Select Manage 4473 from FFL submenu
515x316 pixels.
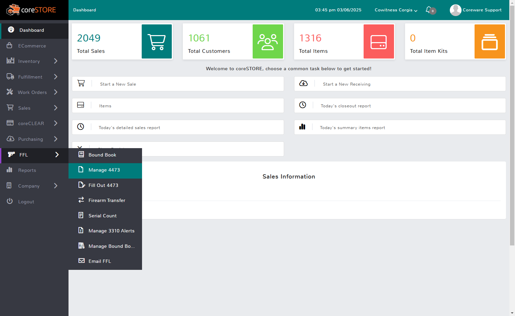pyautogui.click(x=105, y=171)
